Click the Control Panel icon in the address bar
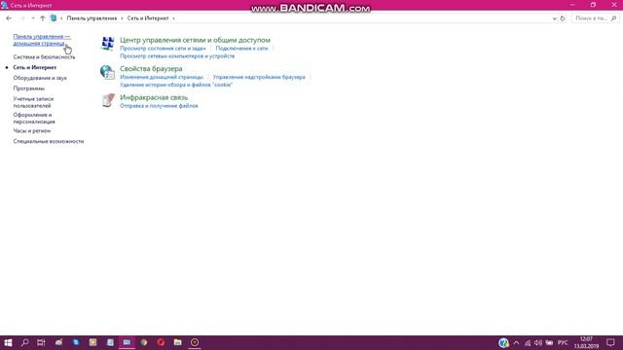Image resolution: width=623 pixels, height=350 pixels. tap(54, 18)
